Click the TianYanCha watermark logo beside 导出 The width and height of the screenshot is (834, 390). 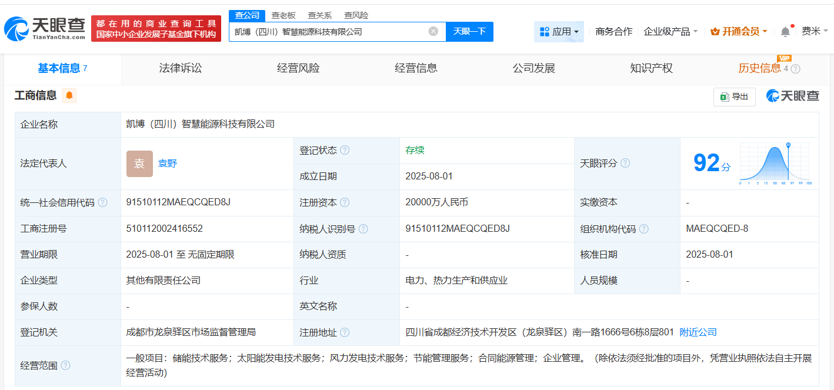792,96
